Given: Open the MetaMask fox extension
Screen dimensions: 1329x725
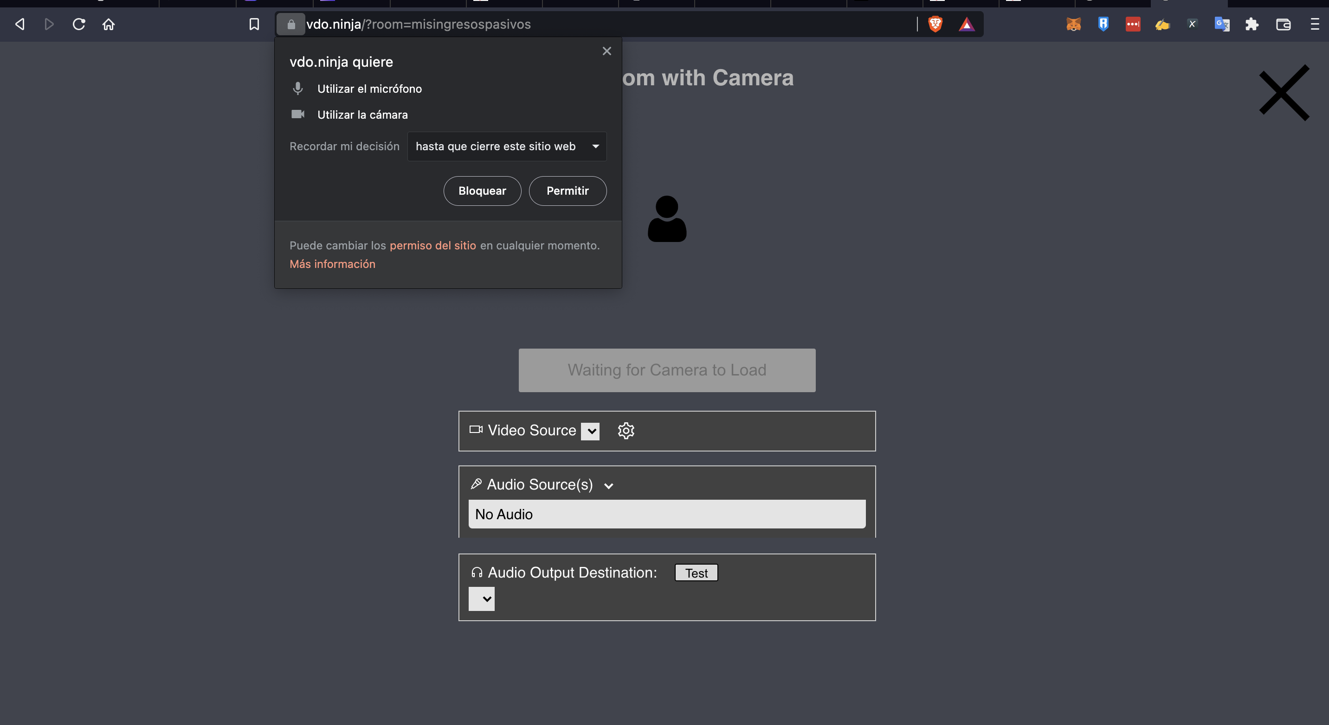Looking at the screenshot, I should [x=1074, y=24].
